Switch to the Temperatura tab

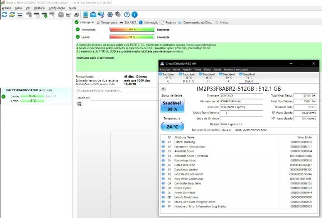[107, 22]
